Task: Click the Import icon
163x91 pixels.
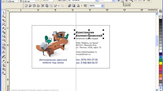Action: (x=70, y=6)
